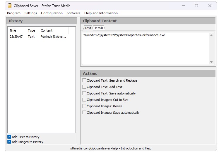Open the Program menu
Image resolution: width=219 pixels, height=155 pixels.
[x=14, y=13]
